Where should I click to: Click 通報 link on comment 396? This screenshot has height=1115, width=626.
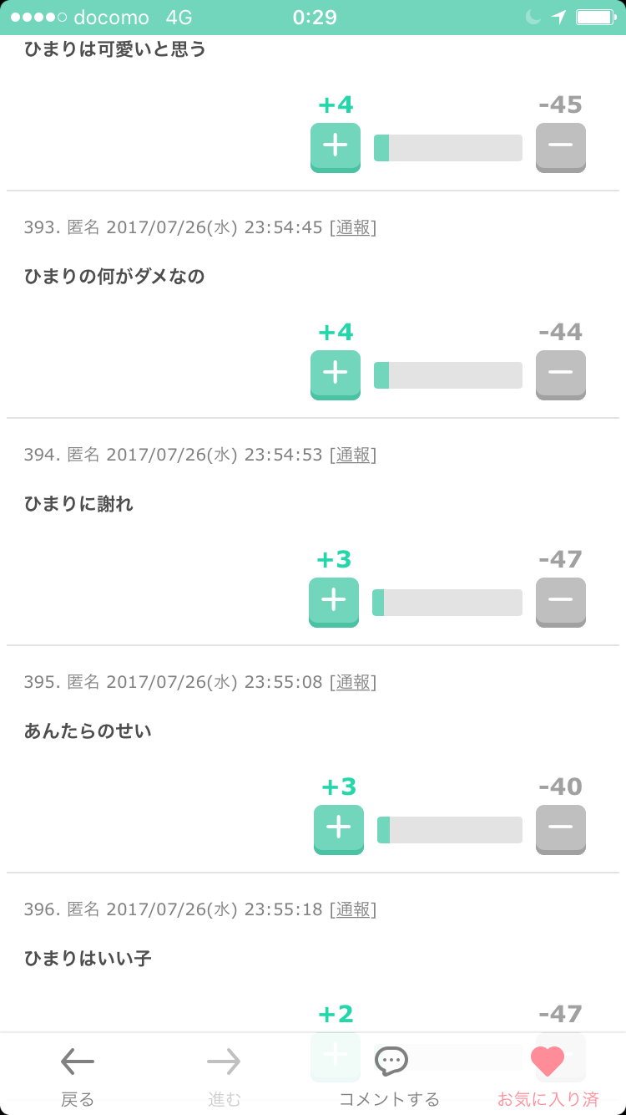coord(352,909)
